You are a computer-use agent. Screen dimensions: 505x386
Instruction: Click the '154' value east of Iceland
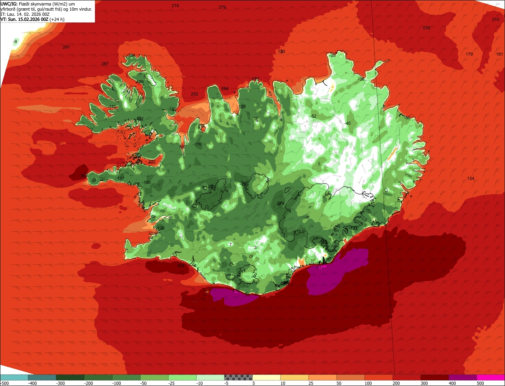471,179
